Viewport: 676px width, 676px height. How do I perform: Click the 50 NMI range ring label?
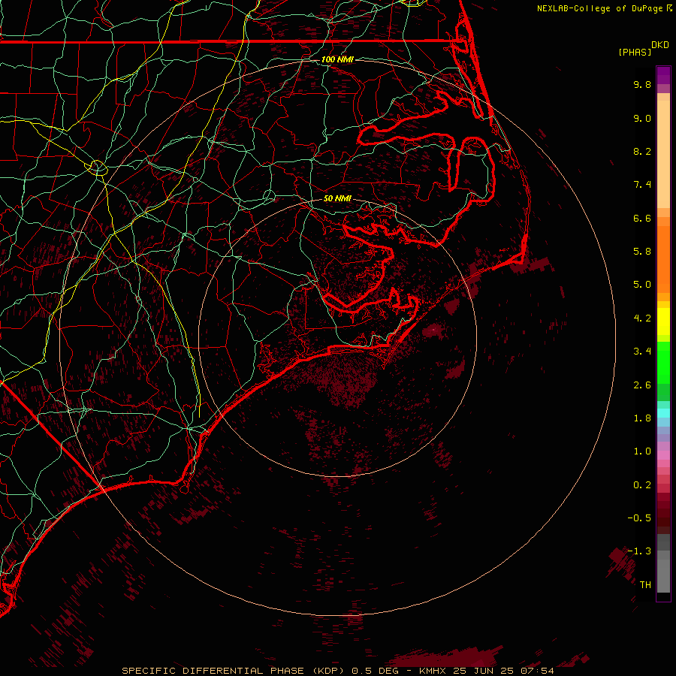pyautogui.click(x=337, y=198)
